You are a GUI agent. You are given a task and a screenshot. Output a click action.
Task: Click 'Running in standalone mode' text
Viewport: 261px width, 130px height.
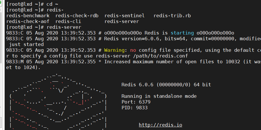tap(159, 96)
